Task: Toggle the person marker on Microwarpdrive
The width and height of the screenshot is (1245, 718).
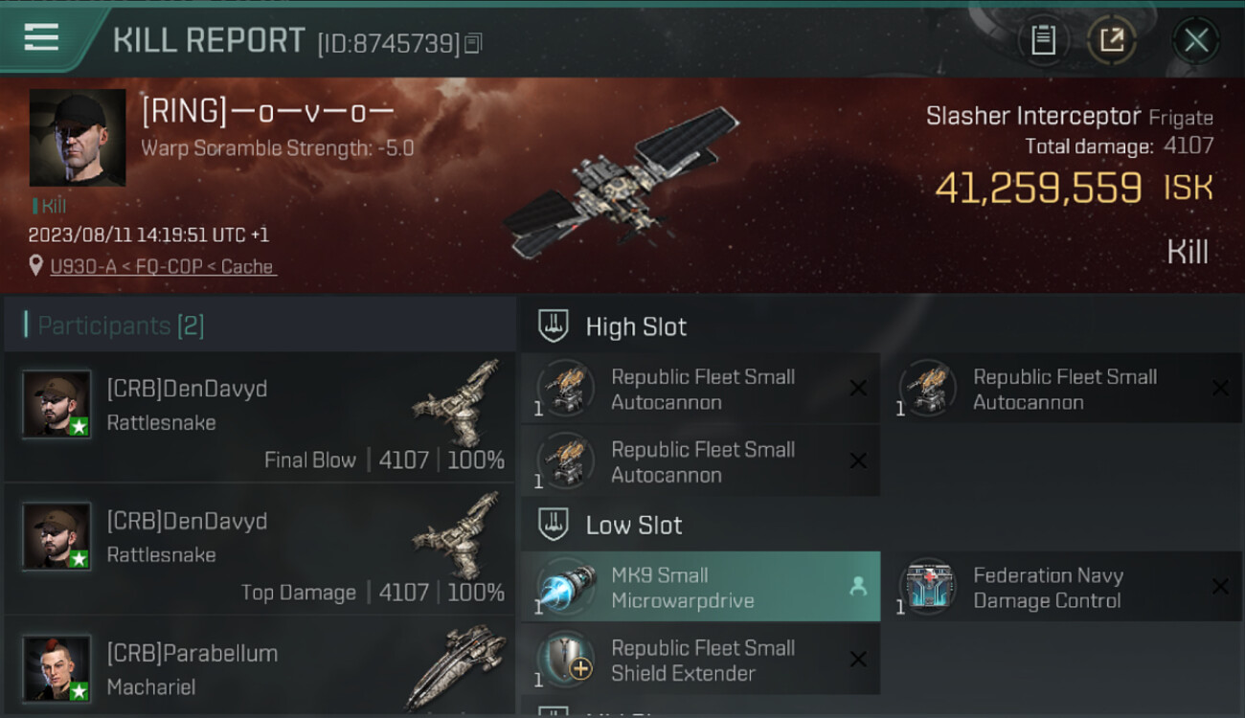Action: [x=858, y=587]
